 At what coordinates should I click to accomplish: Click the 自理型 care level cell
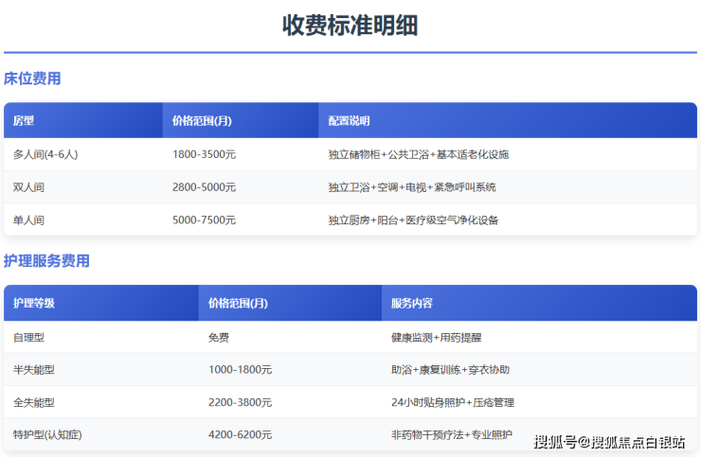pos(28,337)
